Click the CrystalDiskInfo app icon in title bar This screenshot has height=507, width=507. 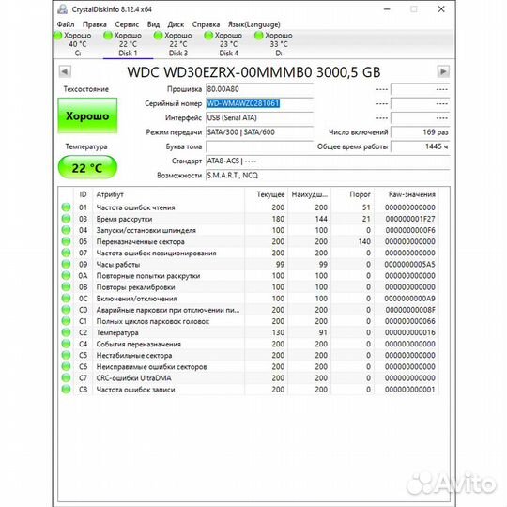(x=62, y=9)
